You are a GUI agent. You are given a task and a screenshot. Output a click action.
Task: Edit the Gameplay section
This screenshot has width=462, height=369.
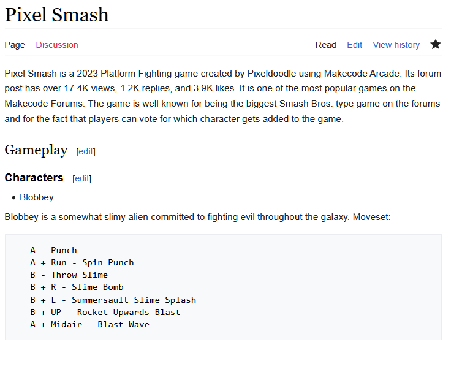(x=86, y=151)
